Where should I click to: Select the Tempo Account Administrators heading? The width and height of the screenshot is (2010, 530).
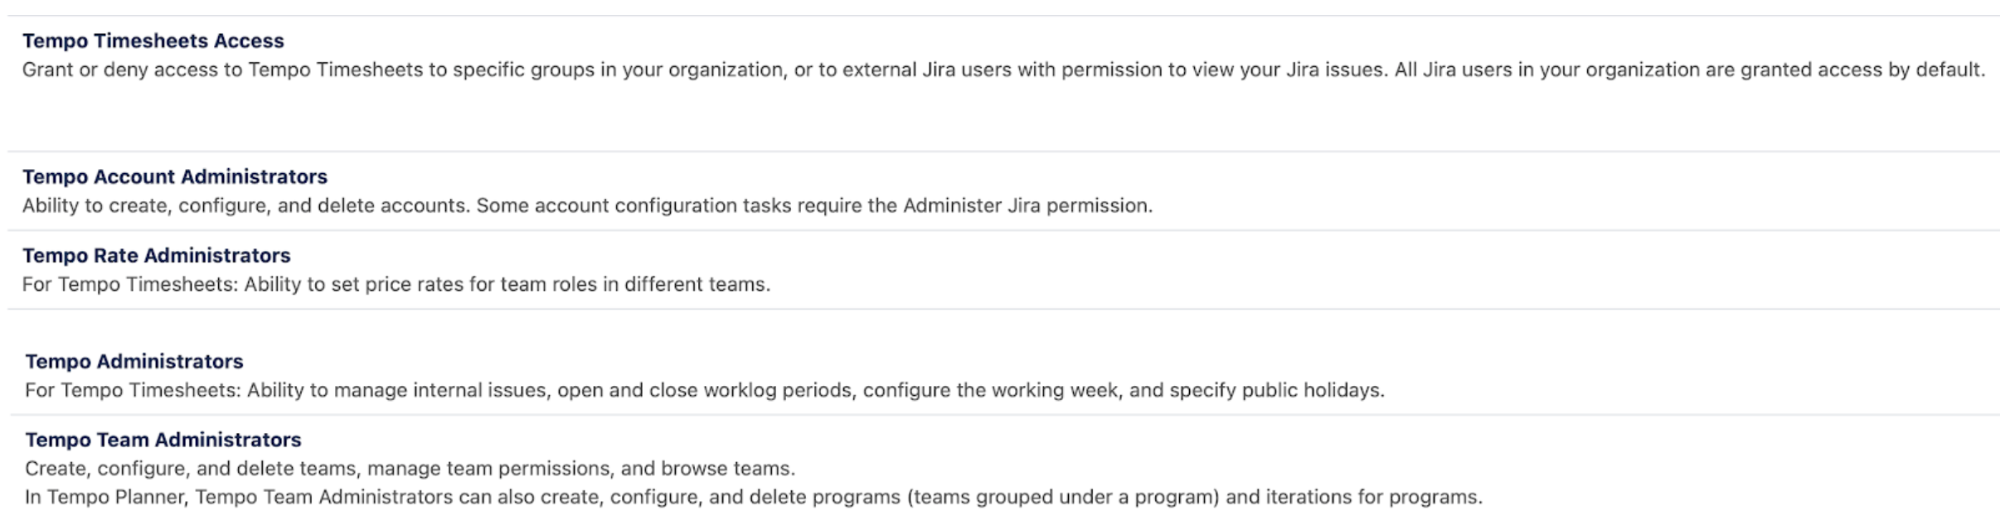174,176
